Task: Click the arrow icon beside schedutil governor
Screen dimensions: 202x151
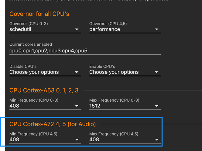Action: (x=77, y=29)
